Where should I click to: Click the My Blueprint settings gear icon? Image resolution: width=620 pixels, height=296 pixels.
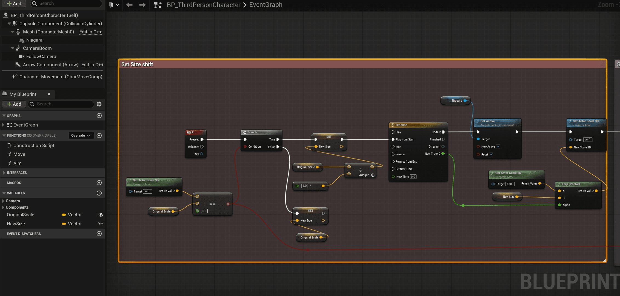coord(99,104)
